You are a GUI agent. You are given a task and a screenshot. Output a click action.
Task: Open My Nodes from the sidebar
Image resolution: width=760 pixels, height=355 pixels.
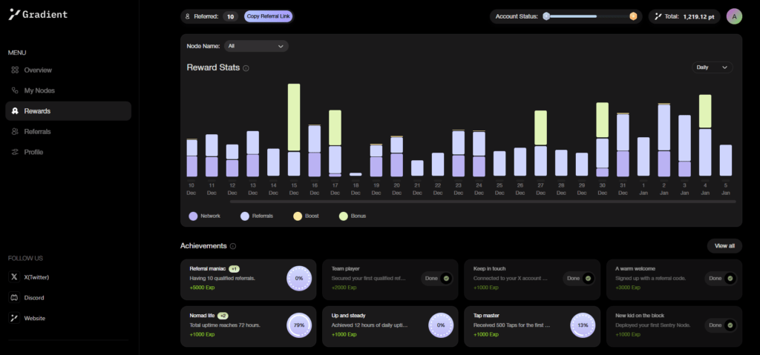coord(39,90)
